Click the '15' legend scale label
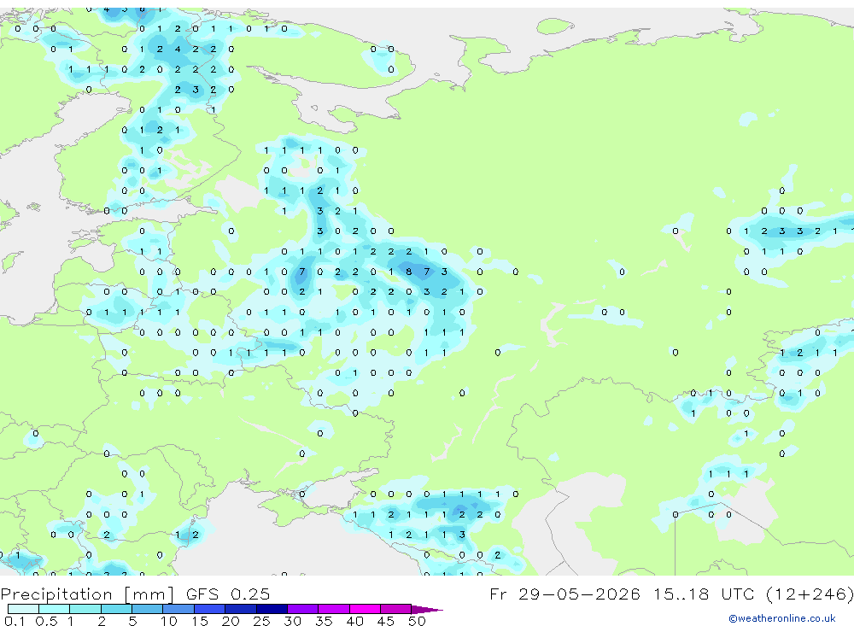This screenshot has width=854, height=626. [200, 621]
